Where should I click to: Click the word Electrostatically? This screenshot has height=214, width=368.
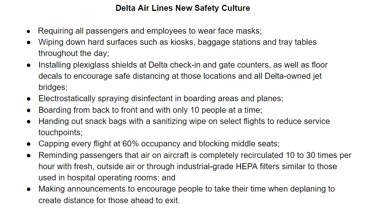click(x=67, y=99)
